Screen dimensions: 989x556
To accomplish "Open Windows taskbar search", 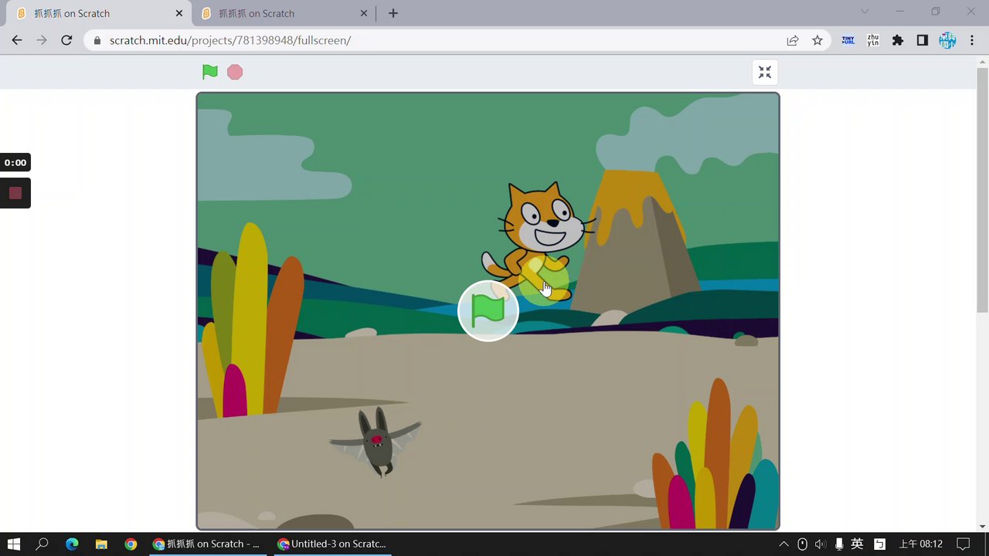I will [x=42, y=544].
